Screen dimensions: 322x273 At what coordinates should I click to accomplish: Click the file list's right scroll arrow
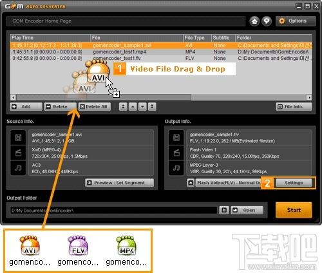click(x=309, y=97)
